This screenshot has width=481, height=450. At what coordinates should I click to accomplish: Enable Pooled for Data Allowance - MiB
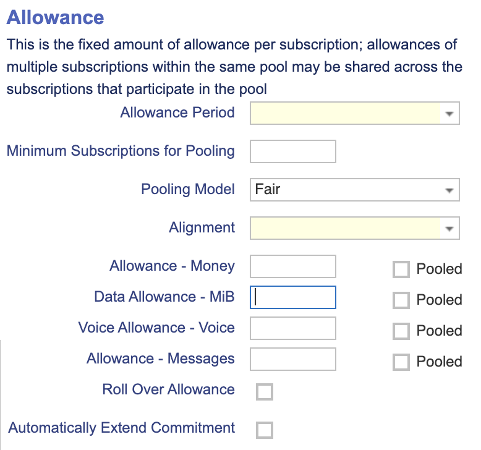(401, 300)
